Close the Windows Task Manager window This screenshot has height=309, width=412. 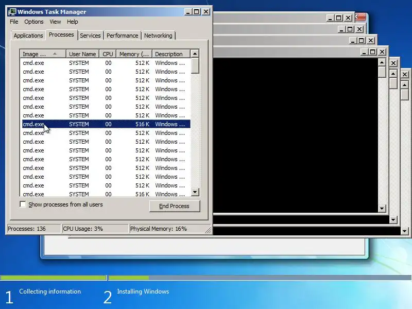205,12
